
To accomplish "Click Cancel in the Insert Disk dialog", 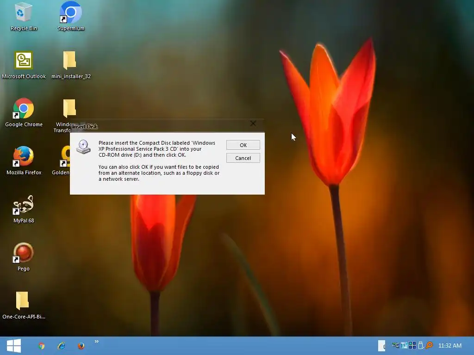I will click(243, 158).
